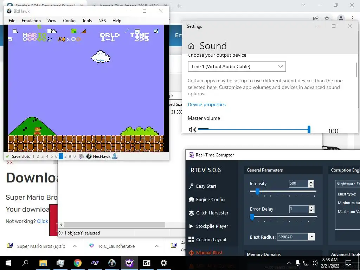Open the BizHawk taskbar icon

[x=112, y=263]
